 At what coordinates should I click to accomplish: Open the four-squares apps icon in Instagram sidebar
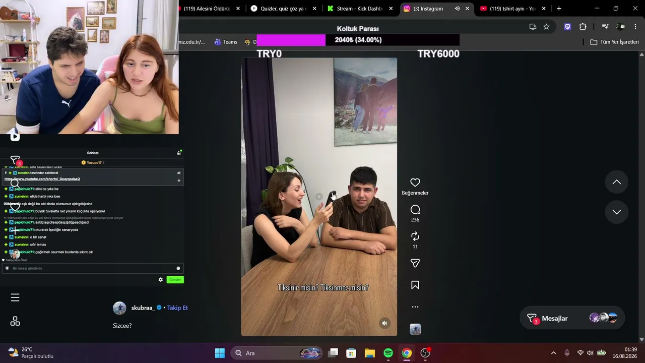pyautogui.click(x=15, y=321)
